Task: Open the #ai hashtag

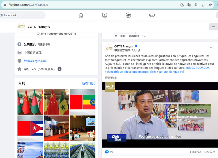Action: [182, 72]
